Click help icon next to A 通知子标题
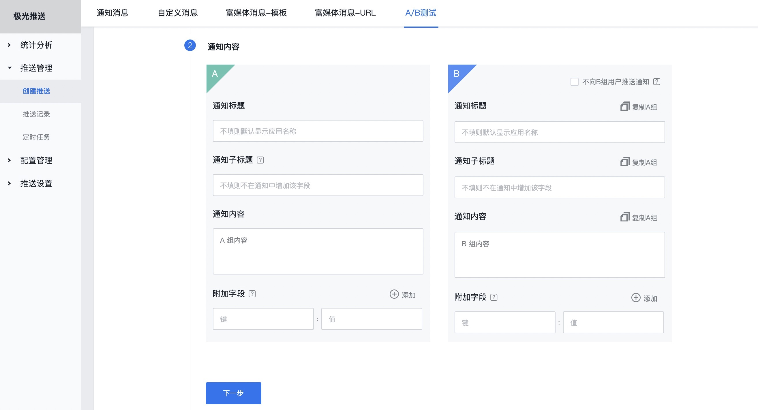Image resolution: width=758 pixels, height=410 pixels. coord(260,160)
